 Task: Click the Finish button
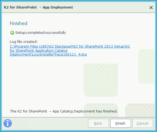121,123
